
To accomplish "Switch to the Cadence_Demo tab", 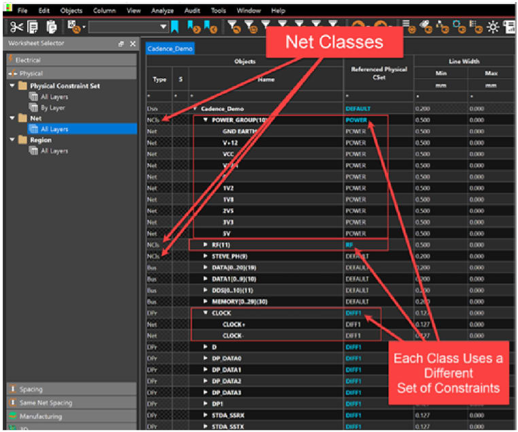I will (x=170, y=48).
